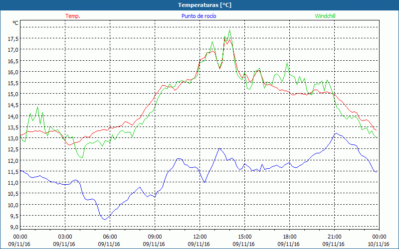399x249 pixels.
Task: Click the 17,5 y-axis value
Action: (13, 39)
